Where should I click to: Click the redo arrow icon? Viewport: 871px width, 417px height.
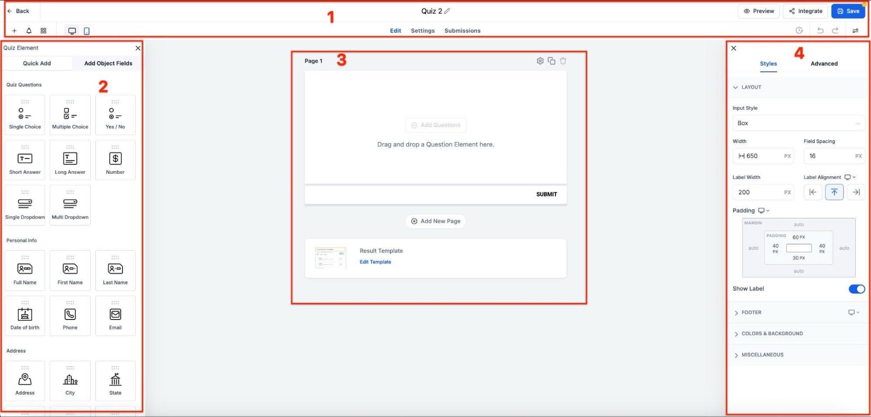[836, 30]
